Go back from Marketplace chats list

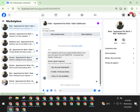(3, 21)
